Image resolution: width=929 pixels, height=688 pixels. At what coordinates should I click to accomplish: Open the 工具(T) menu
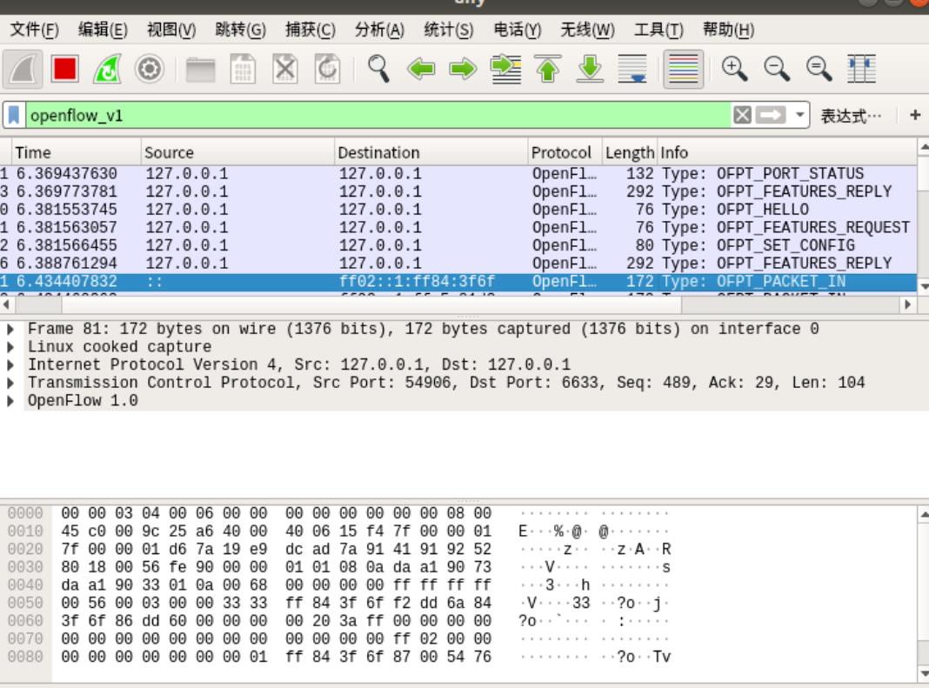click(658, 29)
